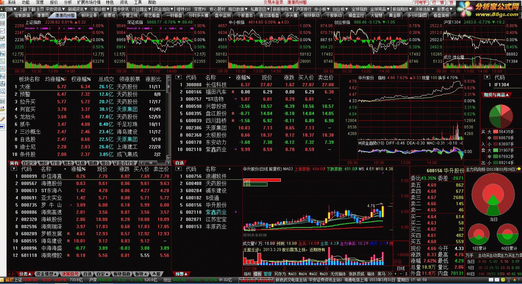Click the magnifier search icon in the sidebar
Screen dimensions: 522x284
click(2, 91)
